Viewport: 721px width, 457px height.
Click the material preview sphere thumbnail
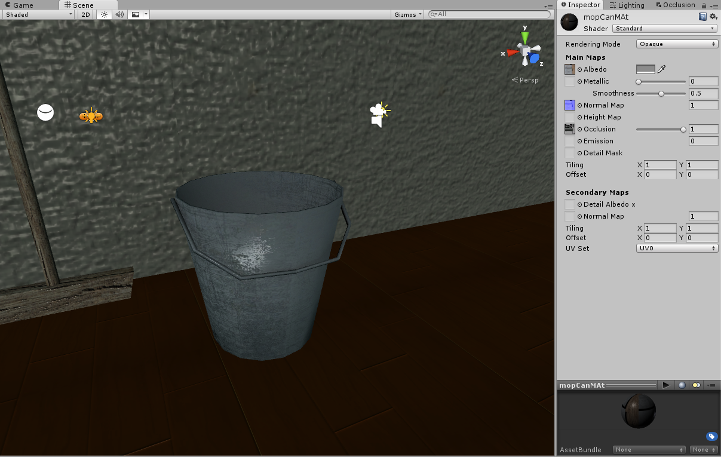pos(638,411)
